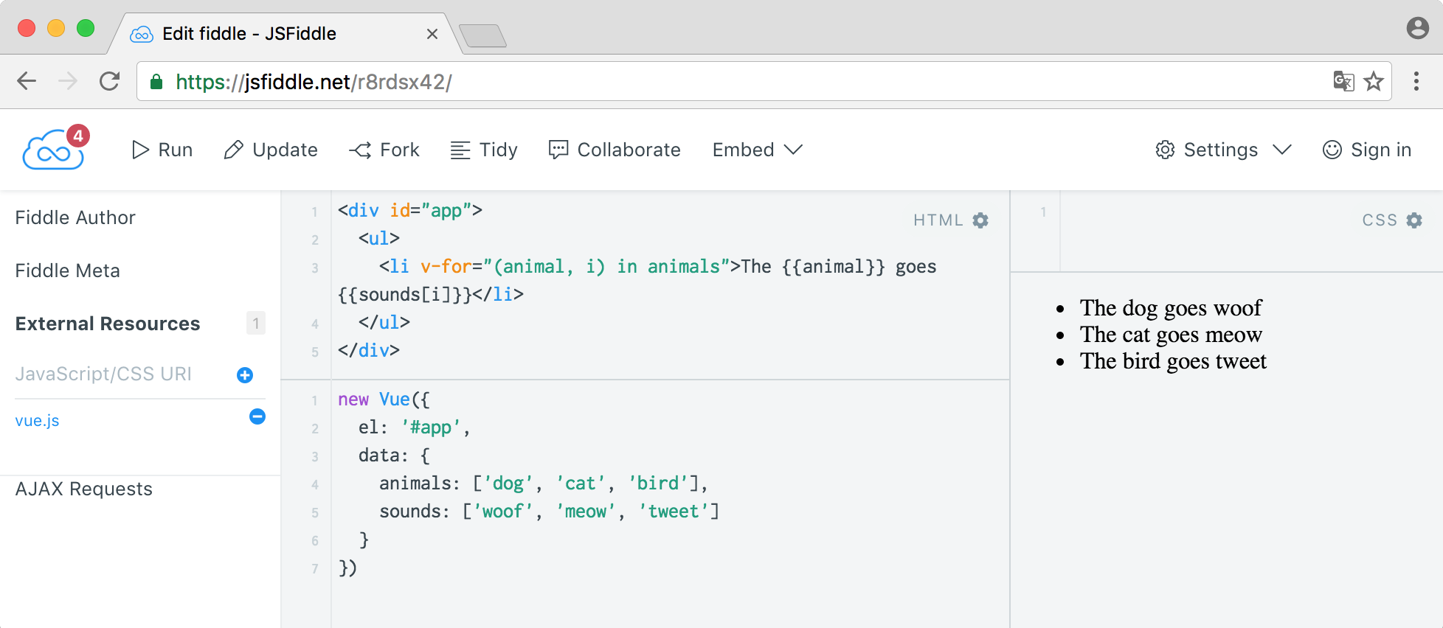The width and height of the screenshot is (1443, 628).
Task: Bookmark page with star icon
Action: 1374,81
